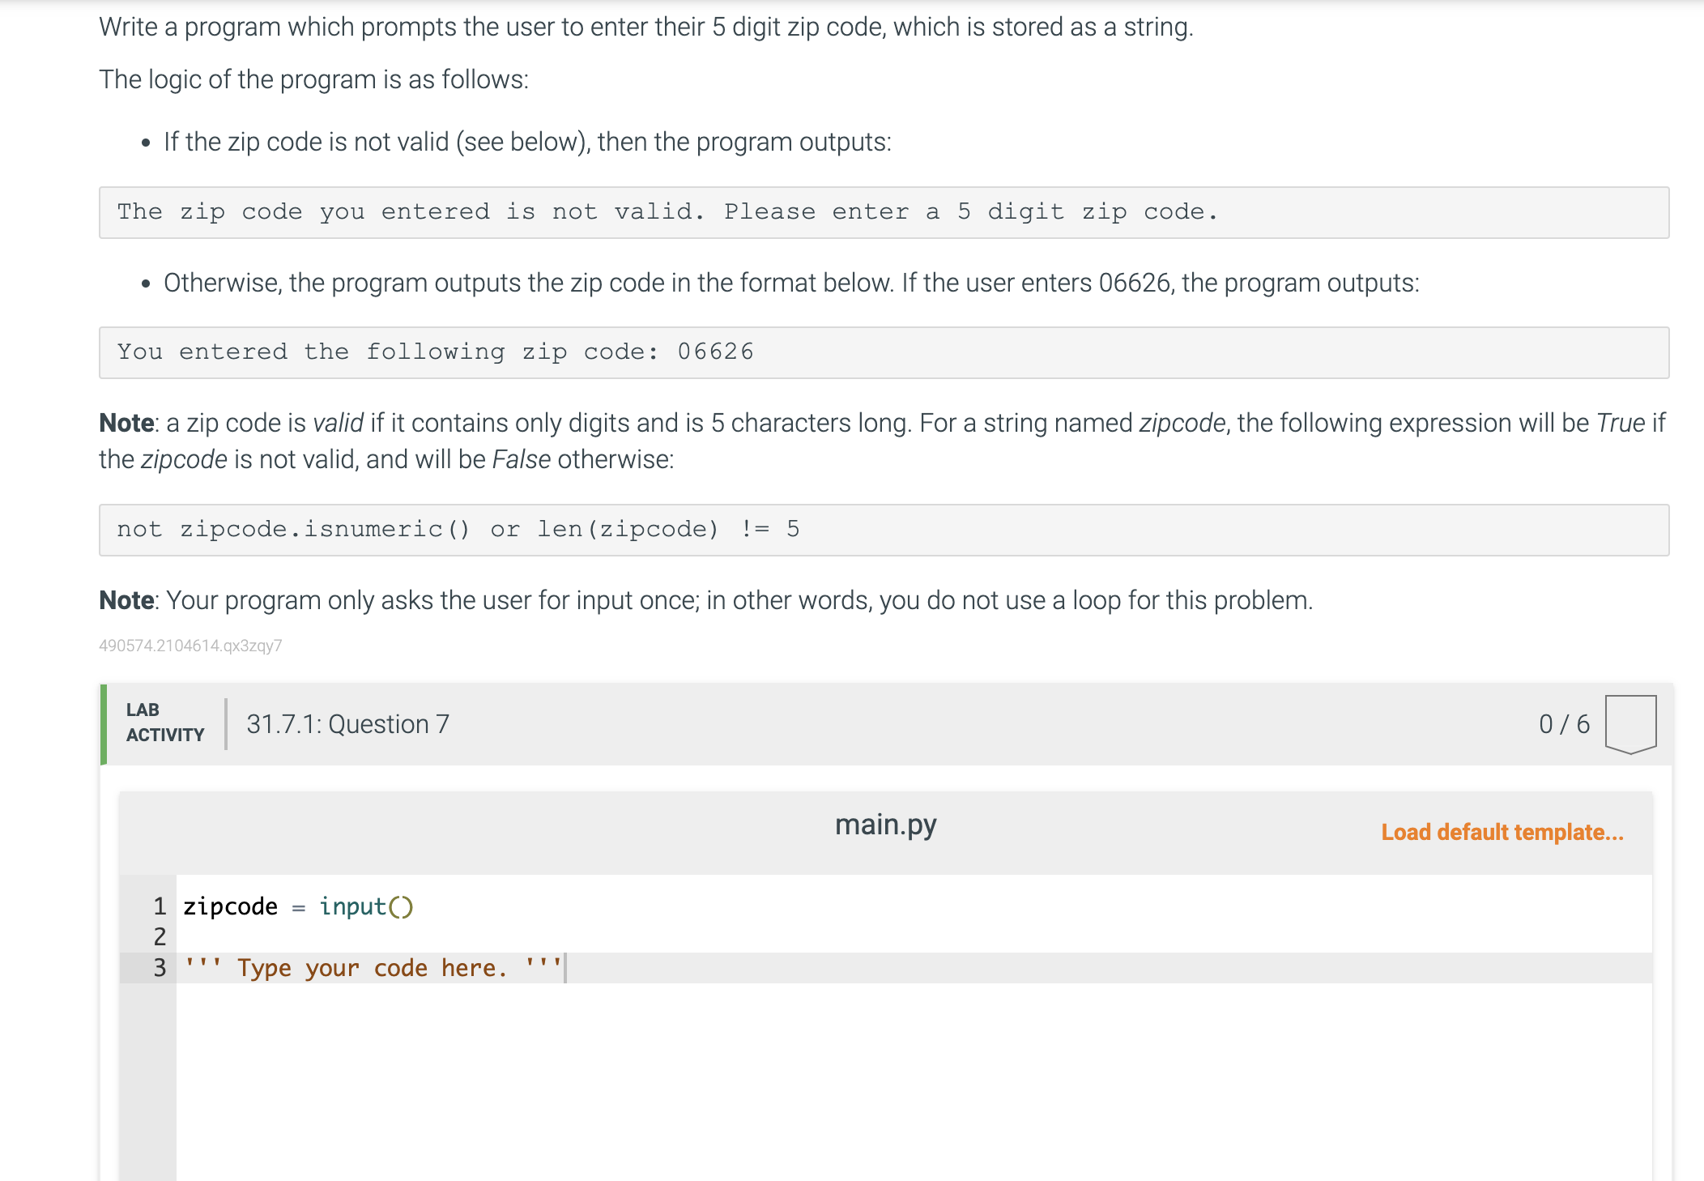Click the 'You entered the following zip code' block

(883, 352)
